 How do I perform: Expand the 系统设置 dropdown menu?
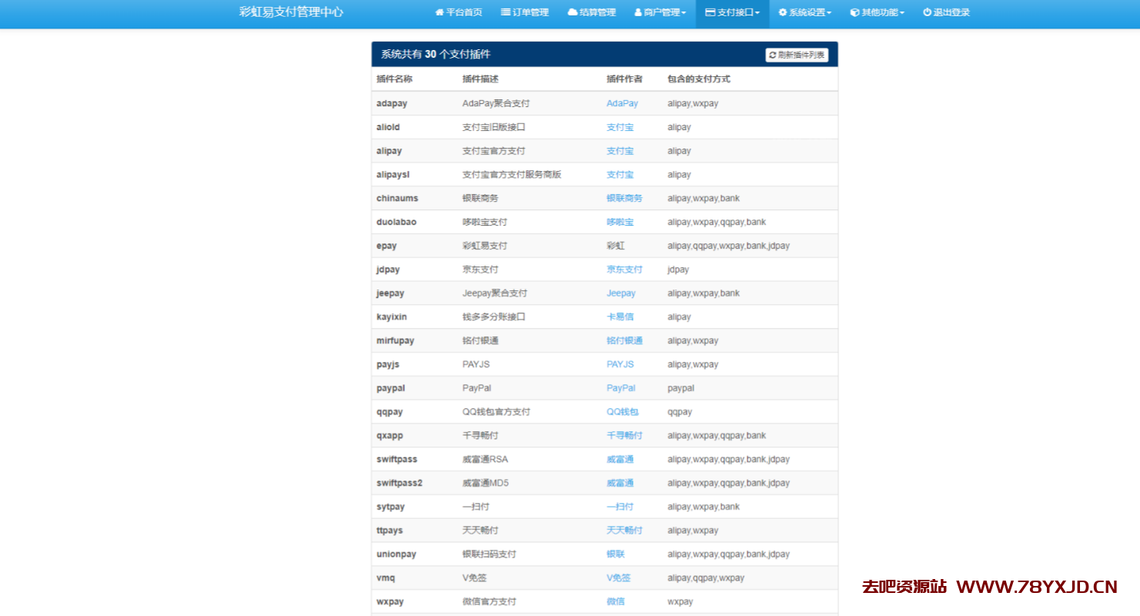click(804, 13)
